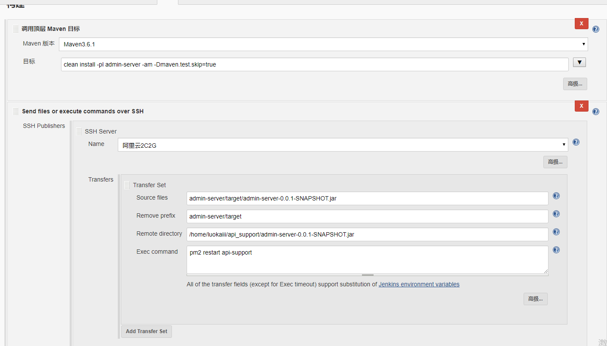Open help for SSH Server Name
Image resolution: width=607 pixels, height=346 pixels.
pos(576,142)
